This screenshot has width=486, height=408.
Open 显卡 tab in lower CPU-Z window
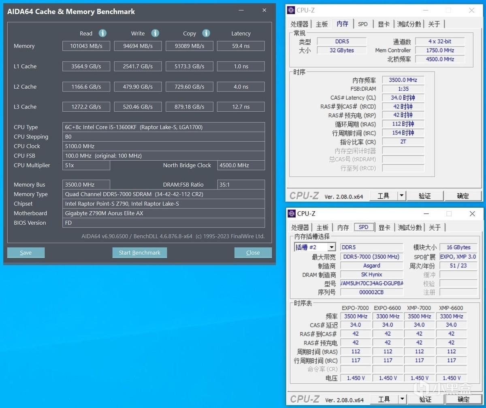pyautogui.click(x=384, y=227)
